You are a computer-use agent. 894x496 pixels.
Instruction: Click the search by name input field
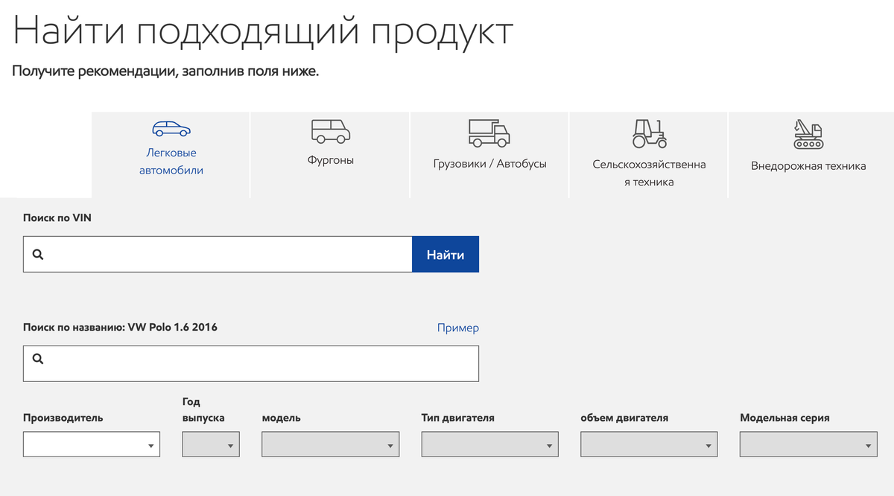pyautogui.click(x=261, y=363)
